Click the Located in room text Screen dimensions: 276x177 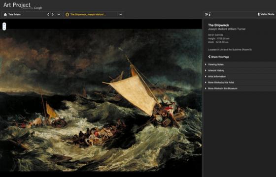click(230, 50)
